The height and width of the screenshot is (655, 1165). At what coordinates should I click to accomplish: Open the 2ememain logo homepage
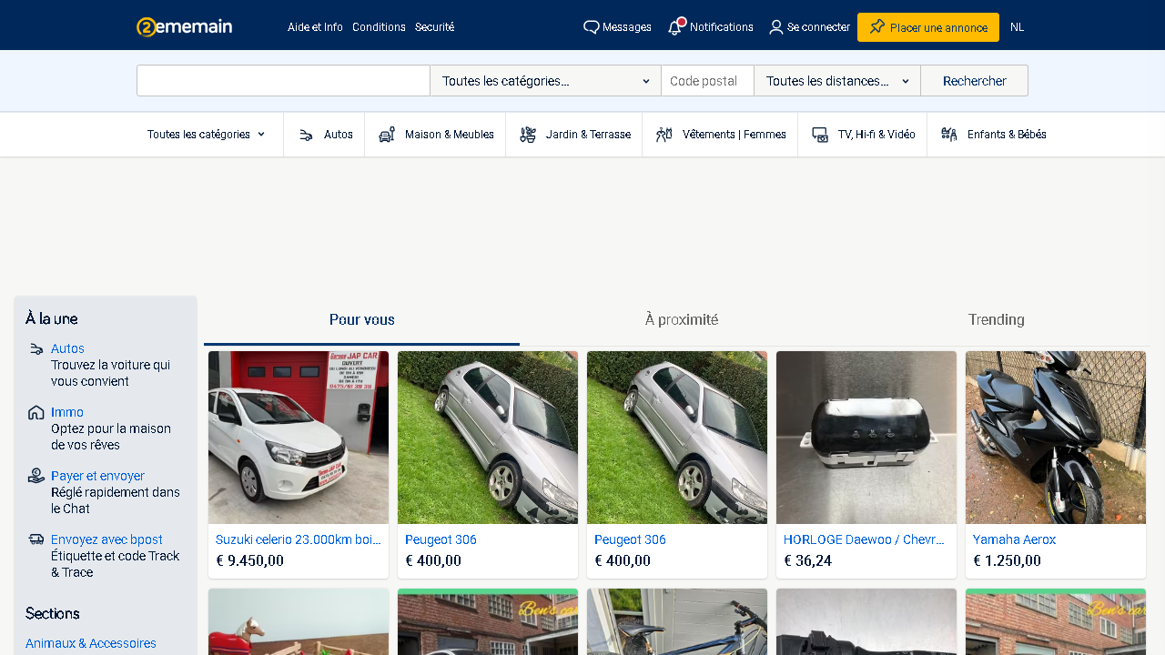coord(184,27)
